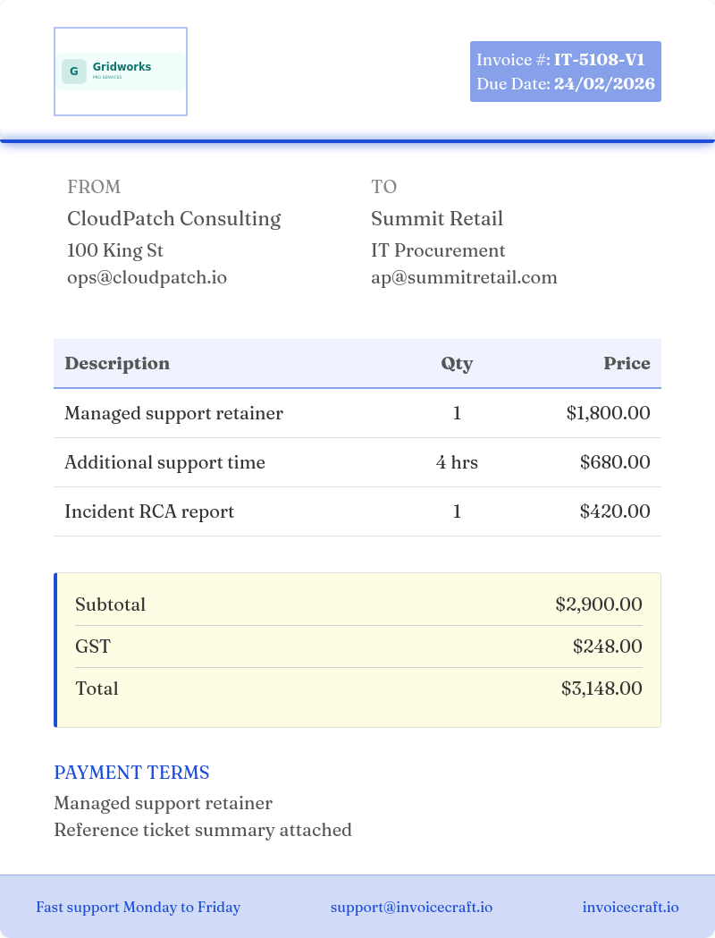Click the Subtotal label

pyautogui.click(x=111, y=604)
